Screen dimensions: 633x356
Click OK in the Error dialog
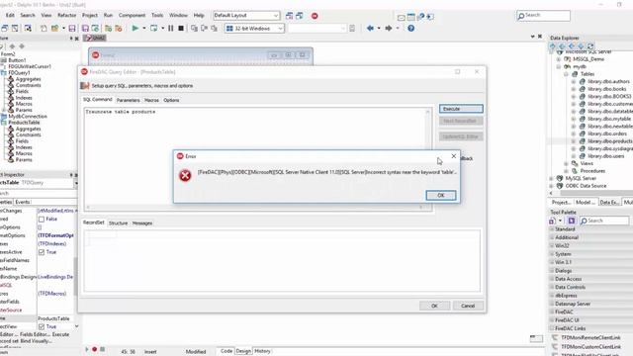coord(441,196)
